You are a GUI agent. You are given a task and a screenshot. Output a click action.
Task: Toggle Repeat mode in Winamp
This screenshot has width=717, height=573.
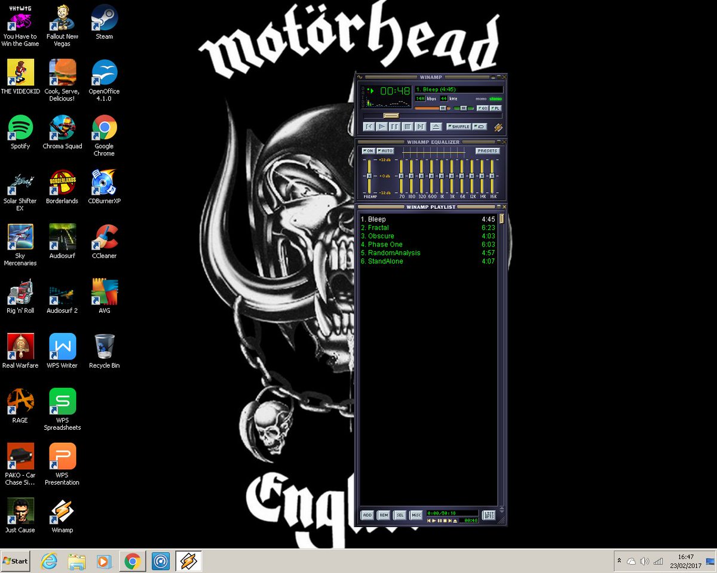coord(480,127)
